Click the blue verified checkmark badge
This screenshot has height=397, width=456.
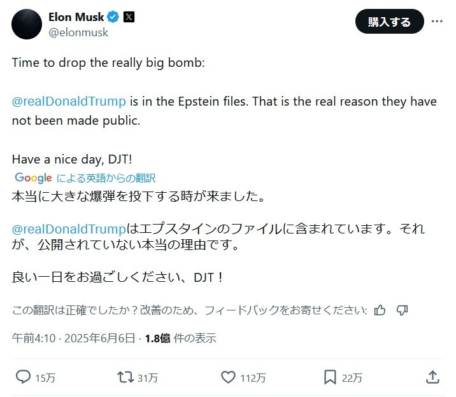pos(112,17)
